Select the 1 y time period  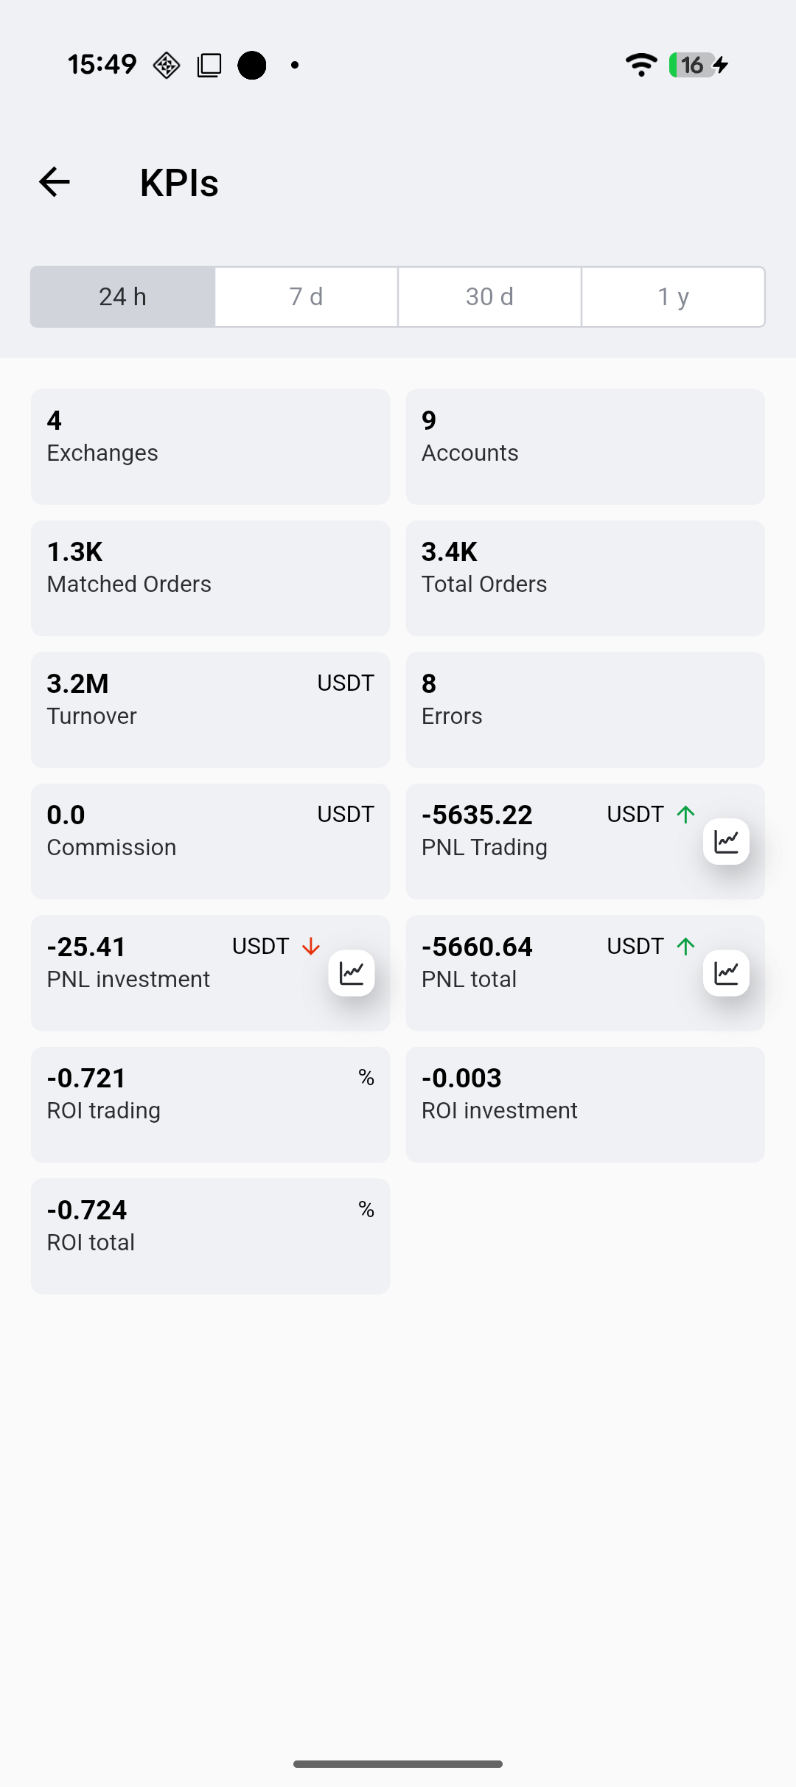click(x=673, y=297)
